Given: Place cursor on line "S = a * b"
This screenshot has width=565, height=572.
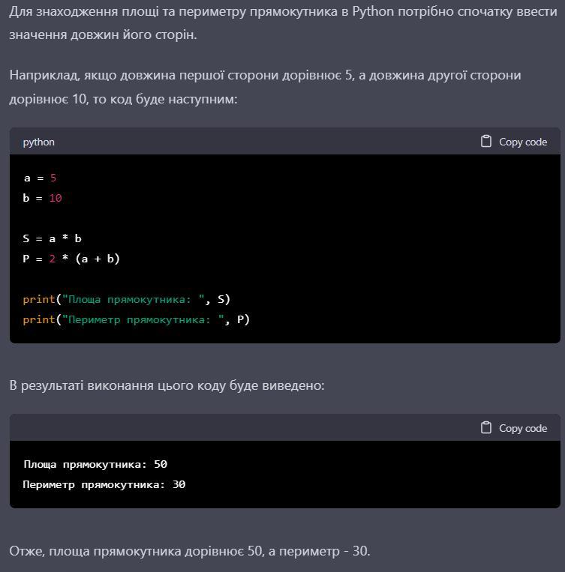Looking at the screenshot, I should [52, 238].
